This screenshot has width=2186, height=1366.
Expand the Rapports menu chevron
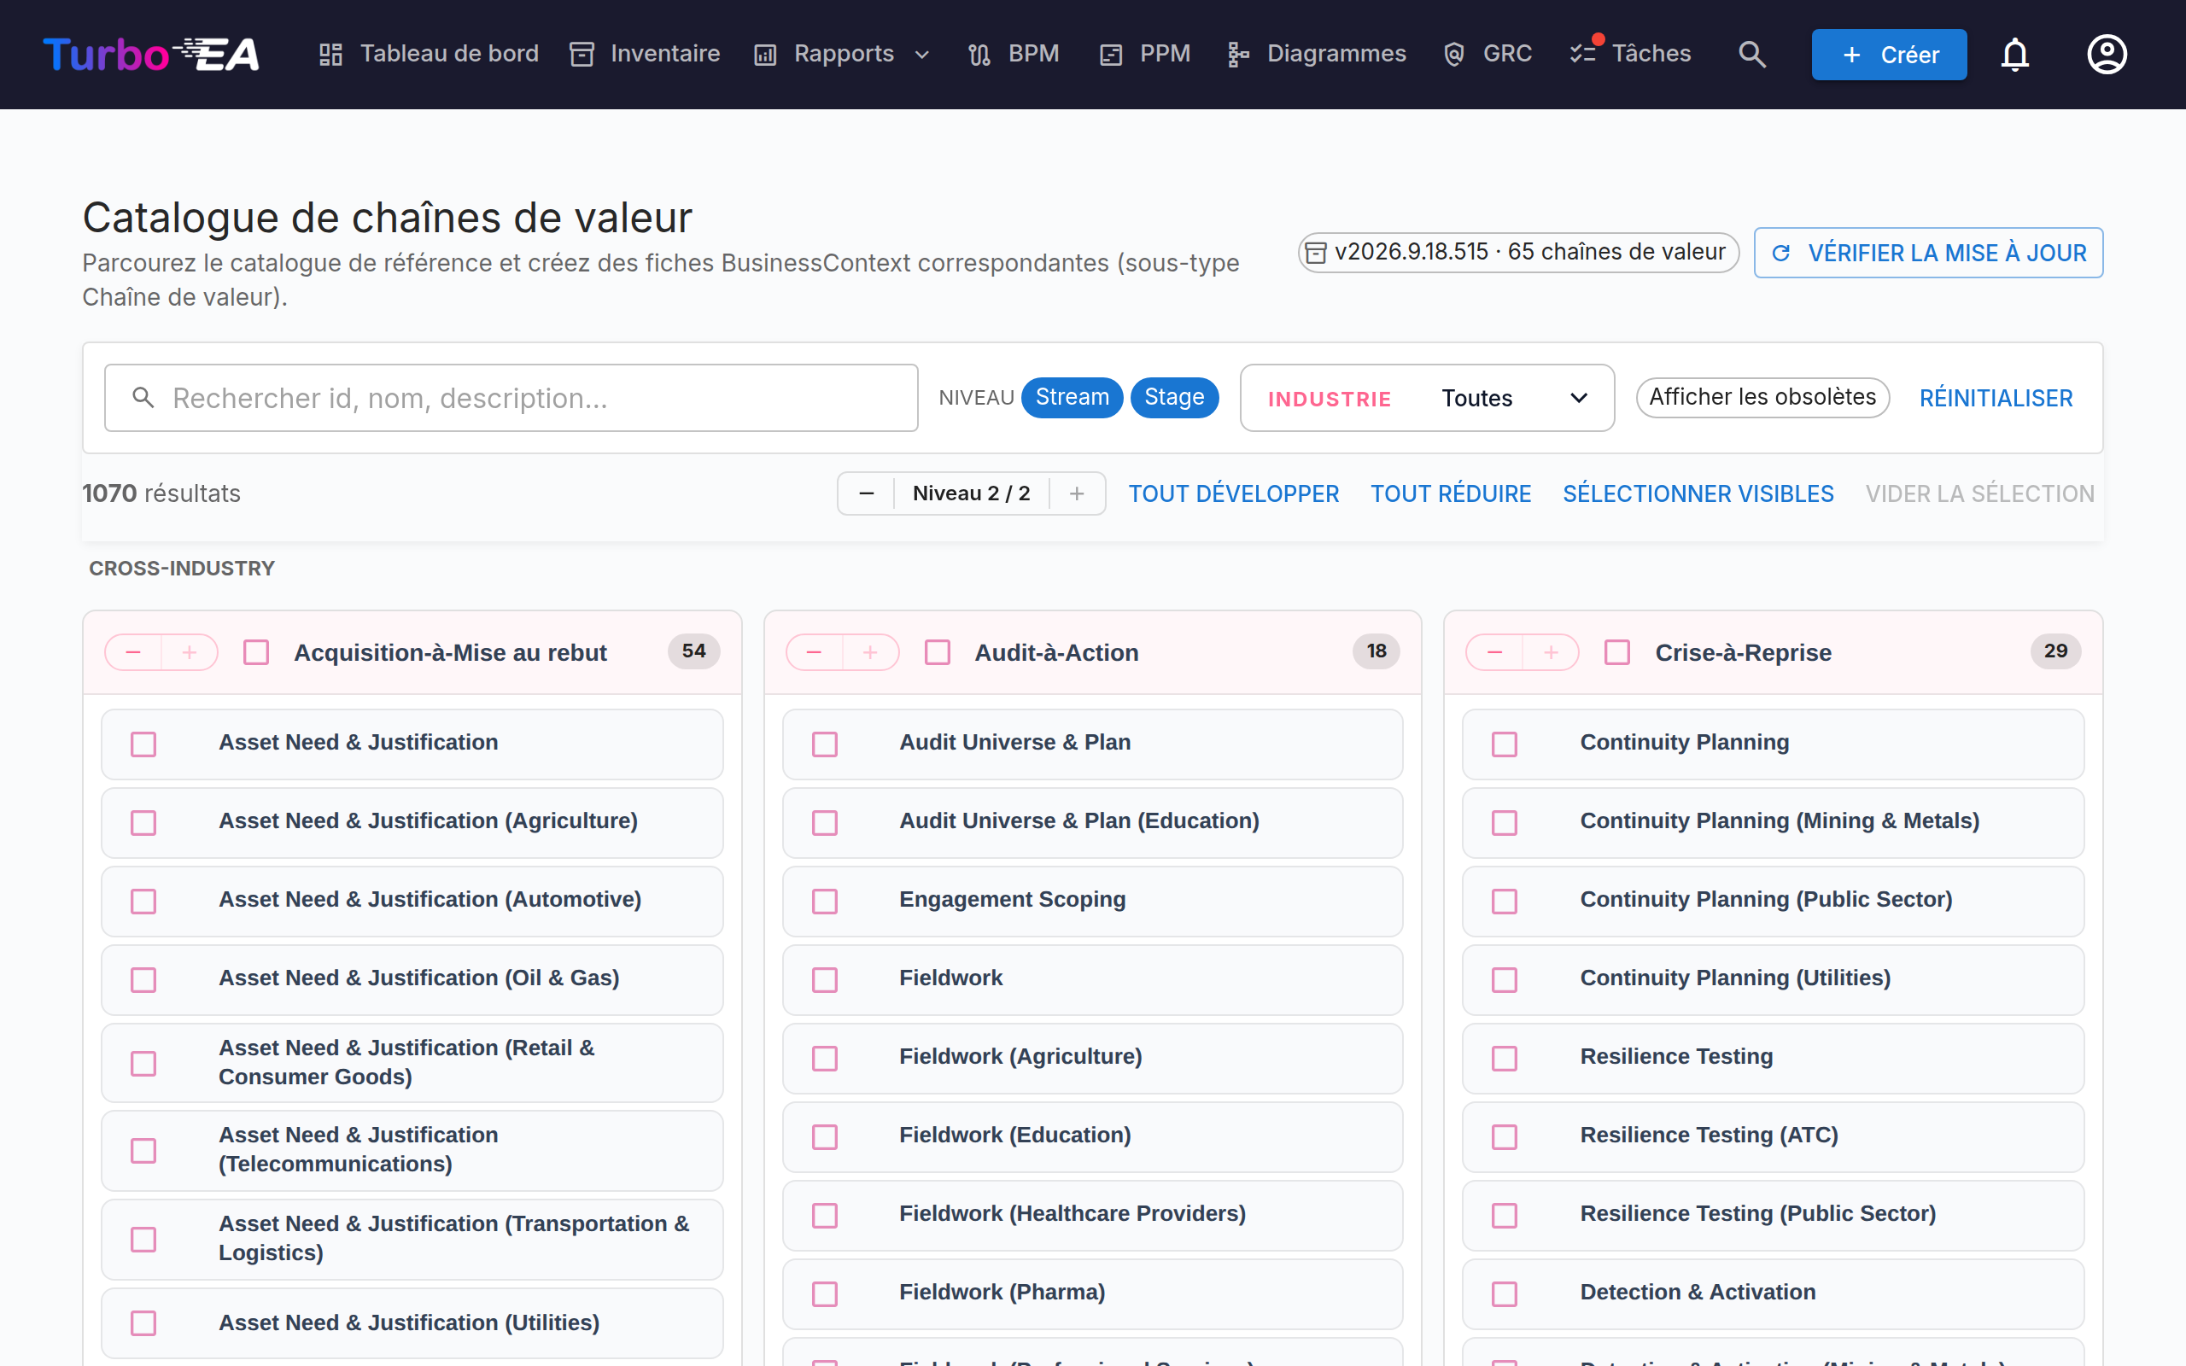click(x=922, y=54)
